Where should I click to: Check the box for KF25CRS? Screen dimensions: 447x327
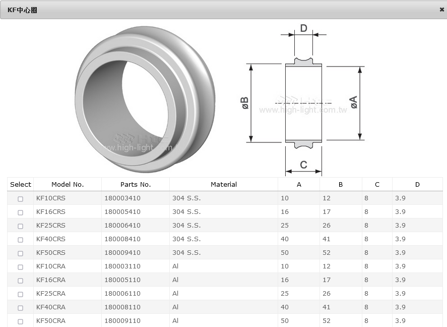coord(20,226)
